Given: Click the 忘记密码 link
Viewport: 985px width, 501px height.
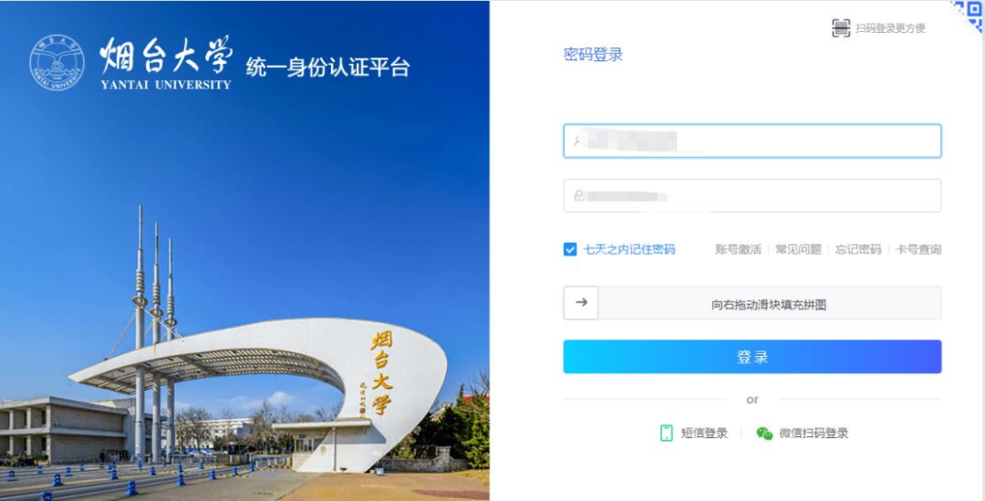Looking at the screenshot, I should tap(858, 249).
